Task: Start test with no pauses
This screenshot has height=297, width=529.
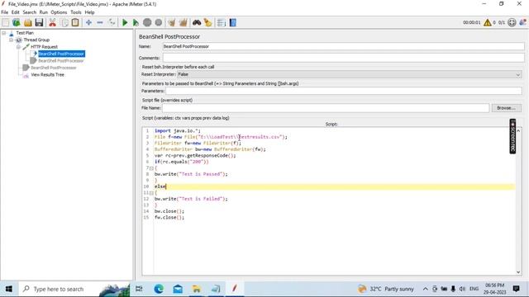Action: click(x=136, y=22)
